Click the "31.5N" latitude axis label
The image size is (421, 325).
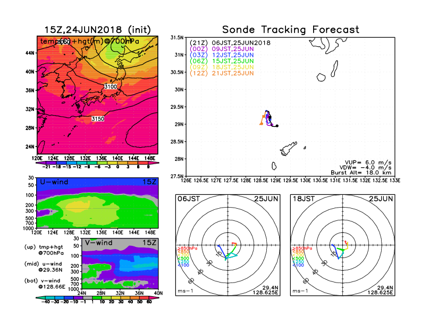[x=177, y=38]
